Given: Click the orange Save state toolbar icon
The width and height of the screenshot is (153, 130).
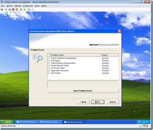Looking at the screenshot, I should pos(17,10).
